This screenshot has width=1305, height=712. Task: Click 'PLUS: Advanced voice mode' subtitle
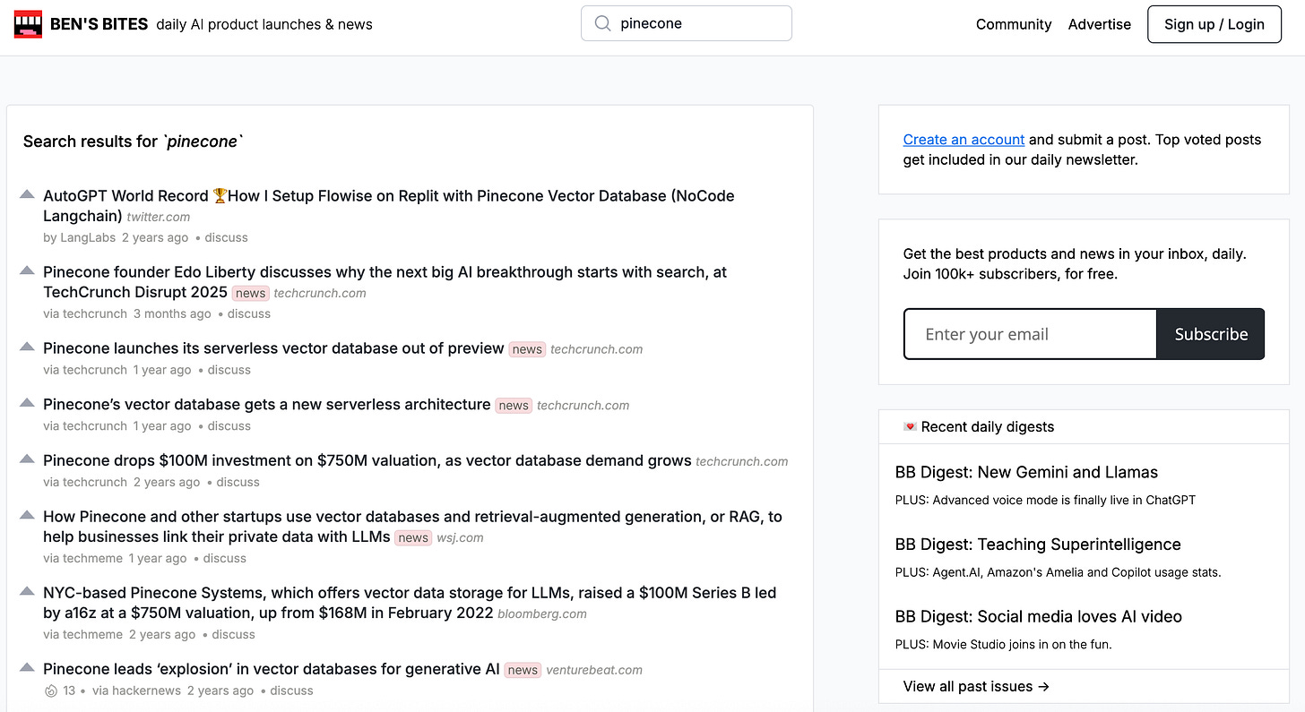tap(1045, 500)
